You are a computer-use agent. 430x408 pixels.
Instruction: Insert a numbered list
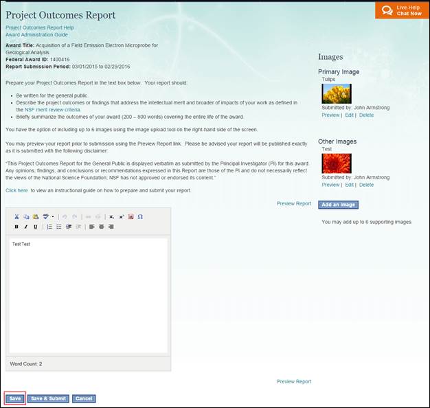[49, 227]
